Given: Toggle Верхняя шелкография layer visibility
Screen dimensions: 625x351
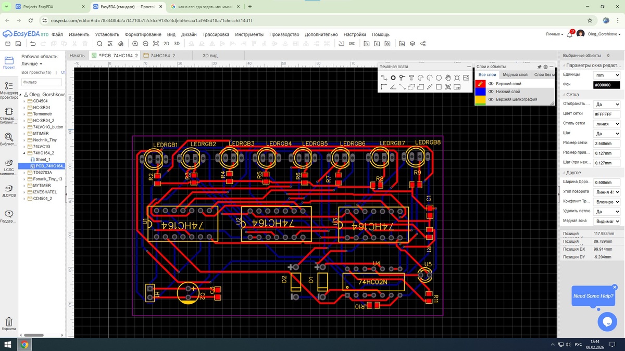Looking at the screenshot, I should (x=491, y=99).
